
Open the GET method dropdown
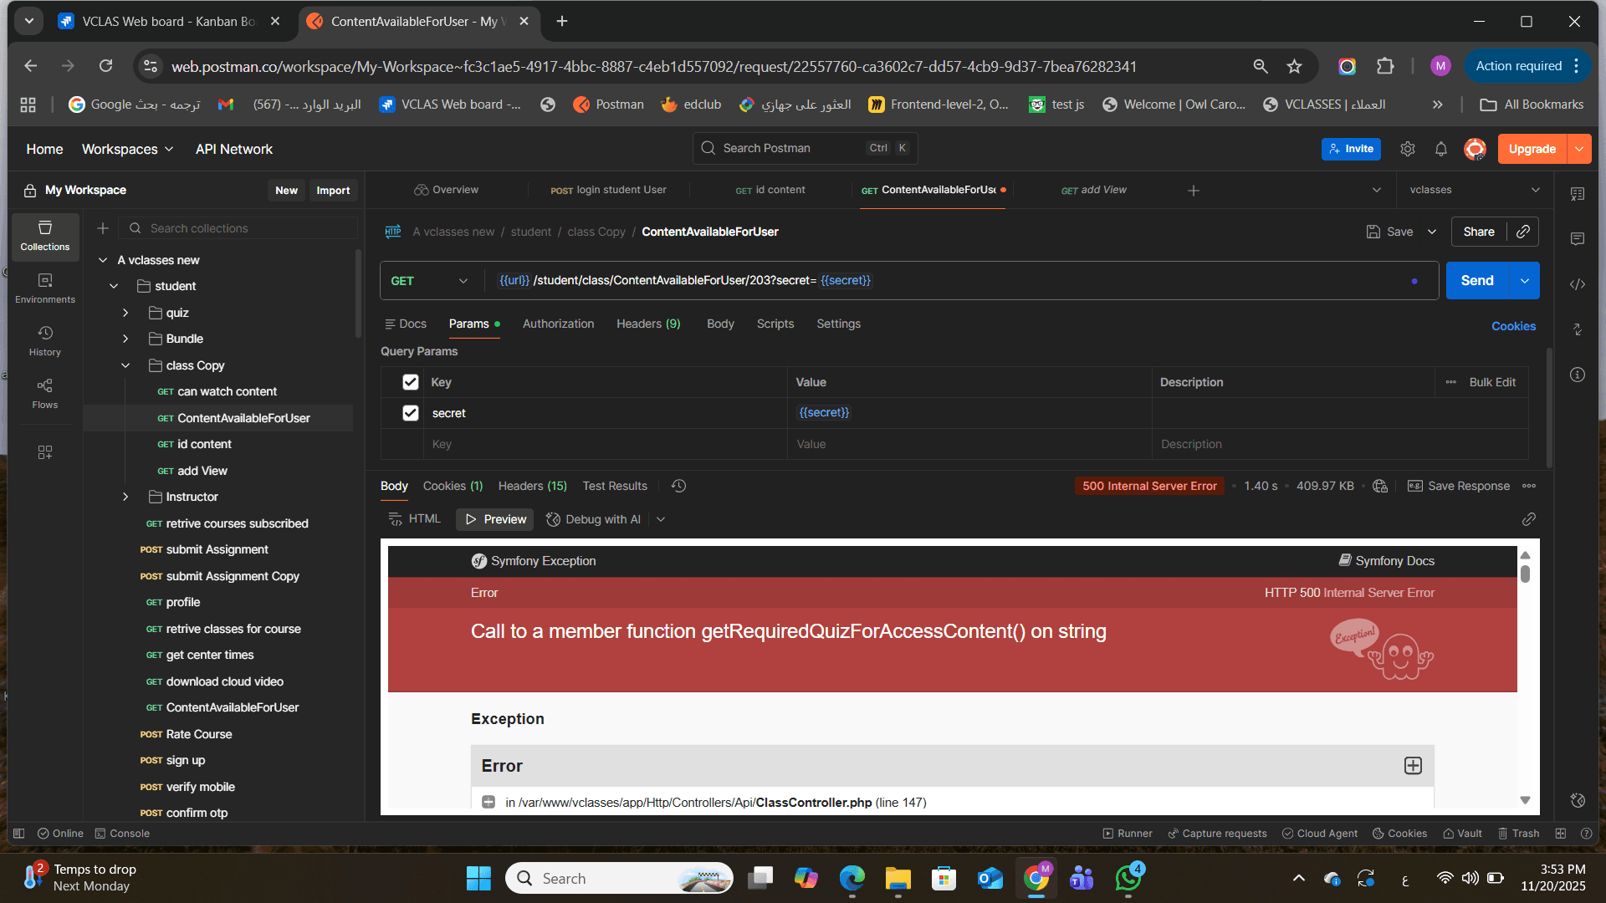pos(430,281)
